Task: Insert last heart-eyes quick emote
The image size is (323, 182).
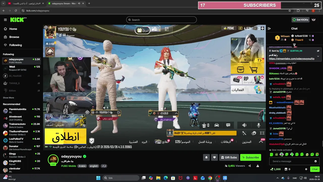Action: point(317,154)
